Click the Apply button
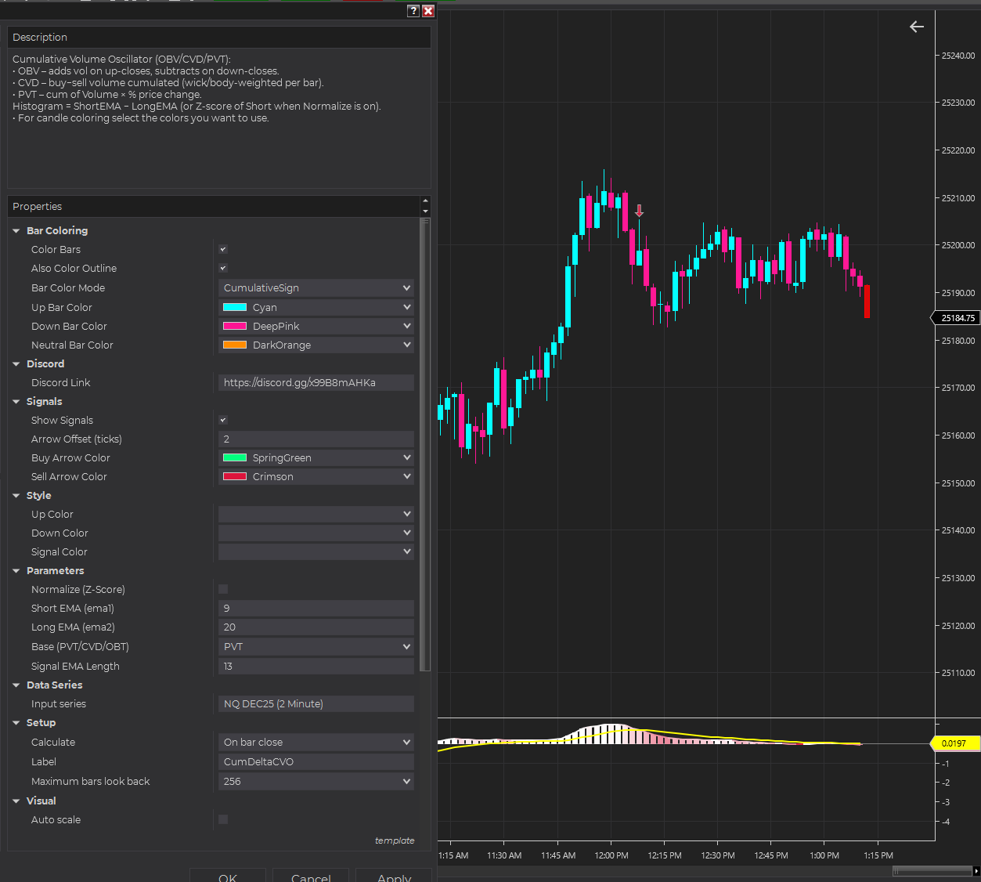 pos(394,876)
